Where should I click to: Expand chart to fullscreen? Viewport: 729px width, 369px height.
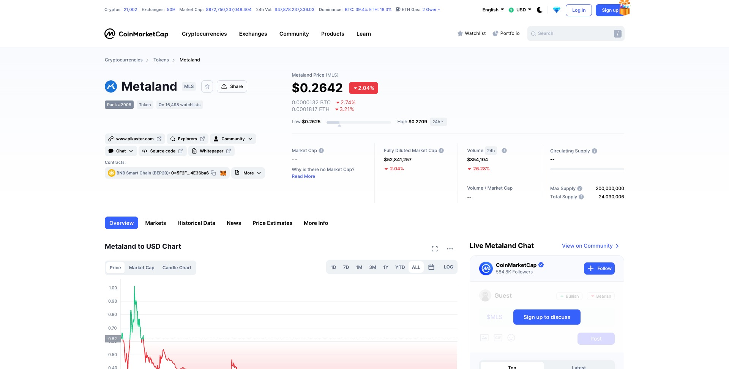(435, 249)
